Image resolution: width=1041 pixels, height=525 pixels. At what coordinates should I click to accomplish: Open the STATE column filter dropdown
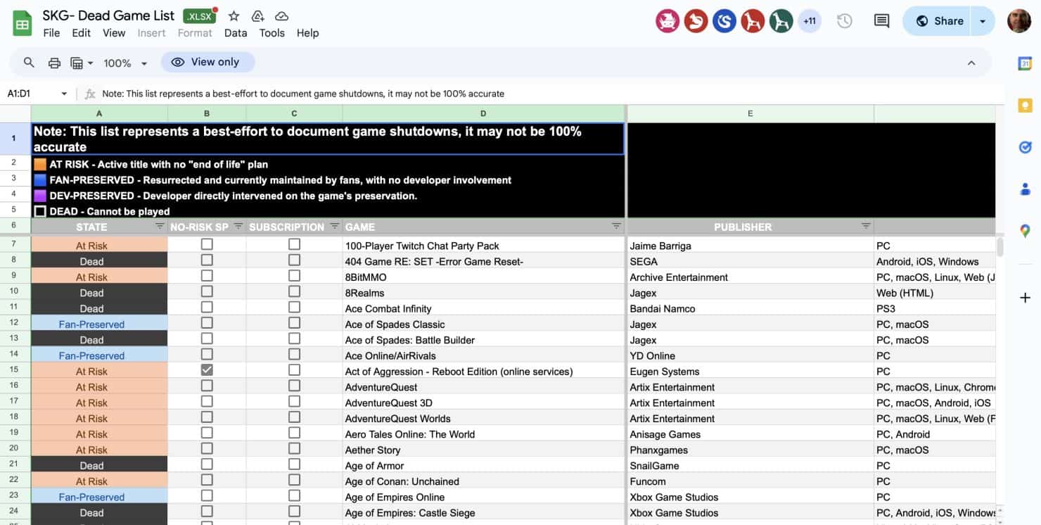[x=160, y=227]
